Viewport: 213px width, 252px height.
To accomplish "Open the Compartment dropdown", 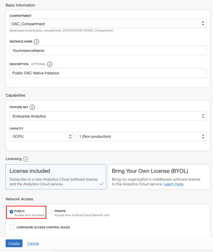I will click(x=108, y=23).
